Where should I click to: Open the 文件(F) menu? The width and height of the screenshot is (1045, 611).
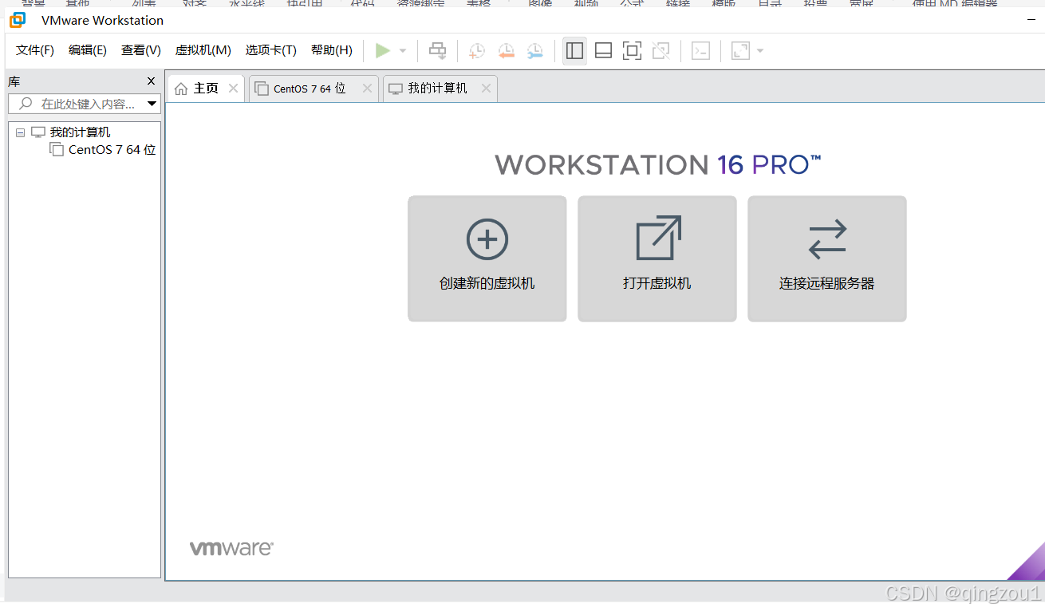click(x=35, y=50)
